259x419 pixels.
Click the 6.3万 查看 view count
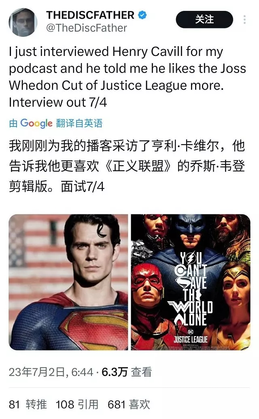[127, 372]
